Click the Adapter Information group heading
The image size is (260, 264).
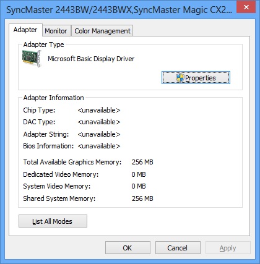tap(53, 98)
